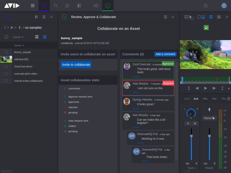231x173 pixels.
Task: Step forward one frame in player
Action: pos(214,88)
